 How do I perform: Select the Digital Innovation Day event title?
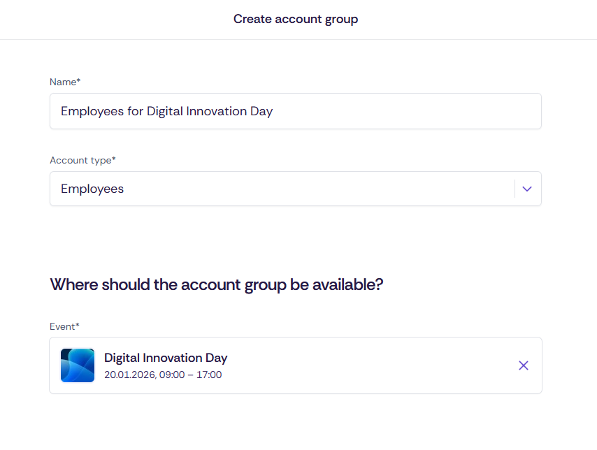[165, 357]
